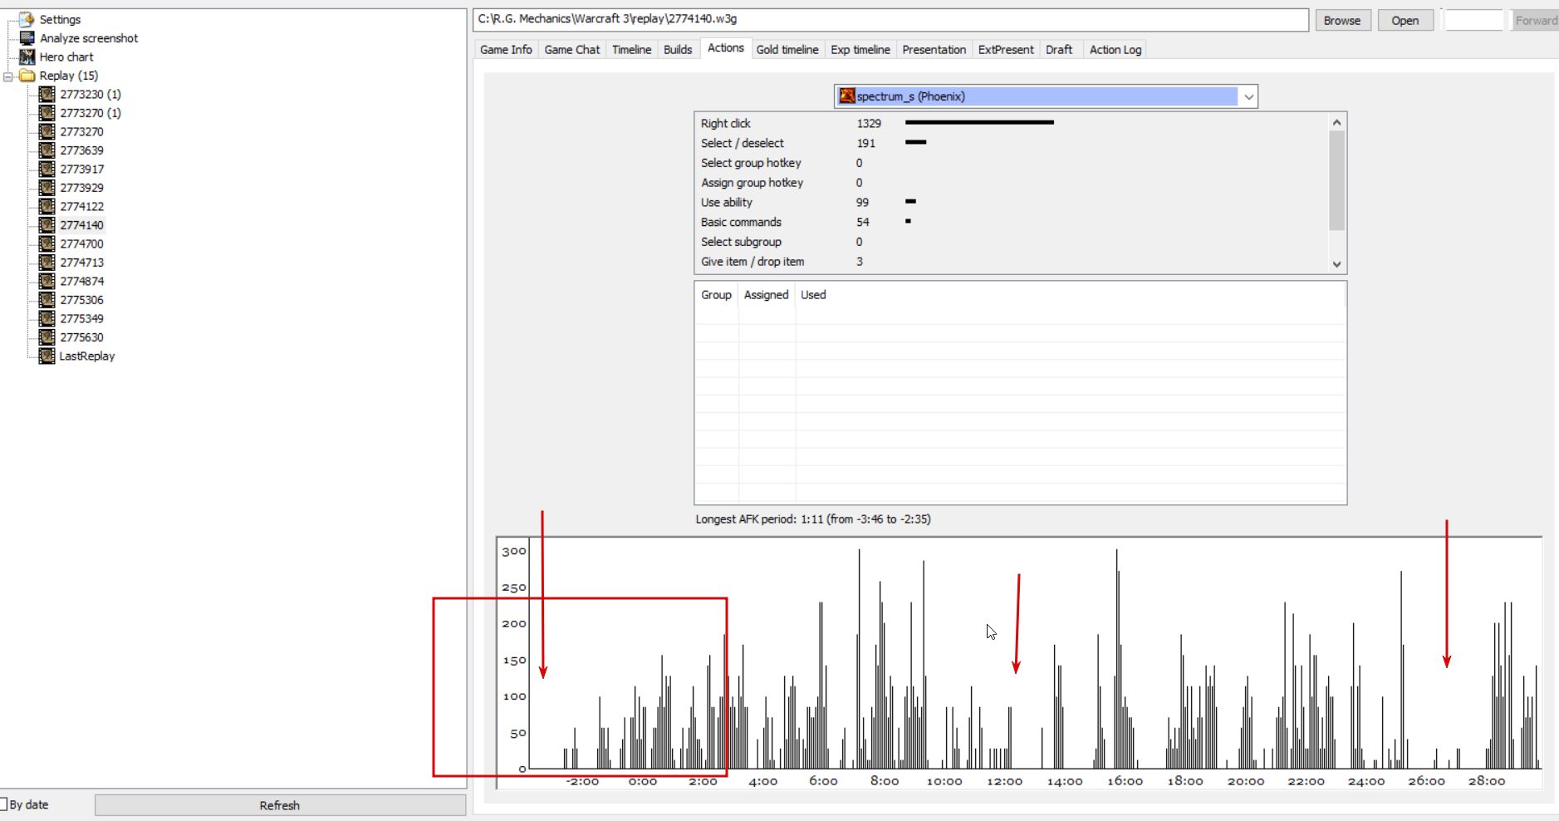The image size is (1559, 821).
Task: Select the 2774874 replay icon
Action: point(47,281)
